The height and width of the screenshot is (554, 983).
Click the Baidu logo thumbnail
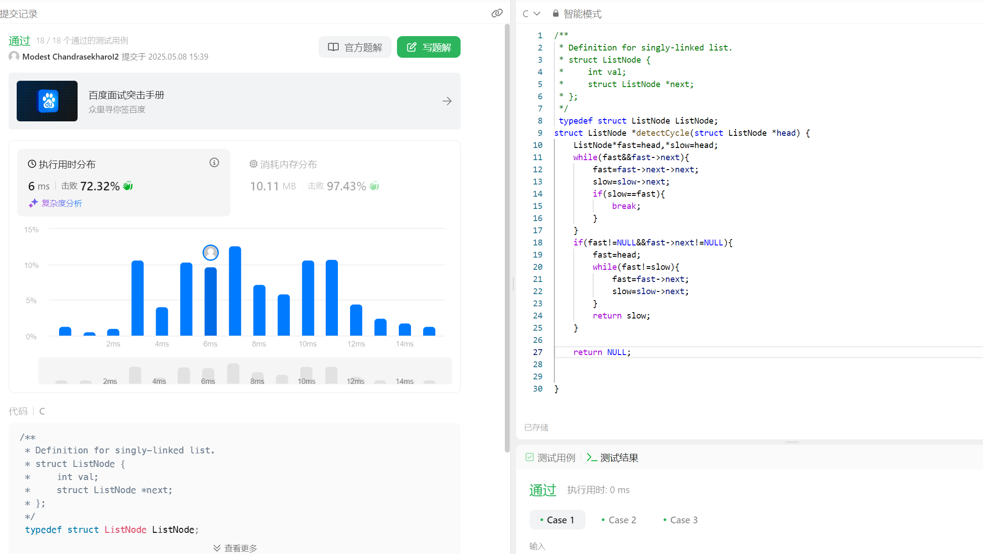47,101
